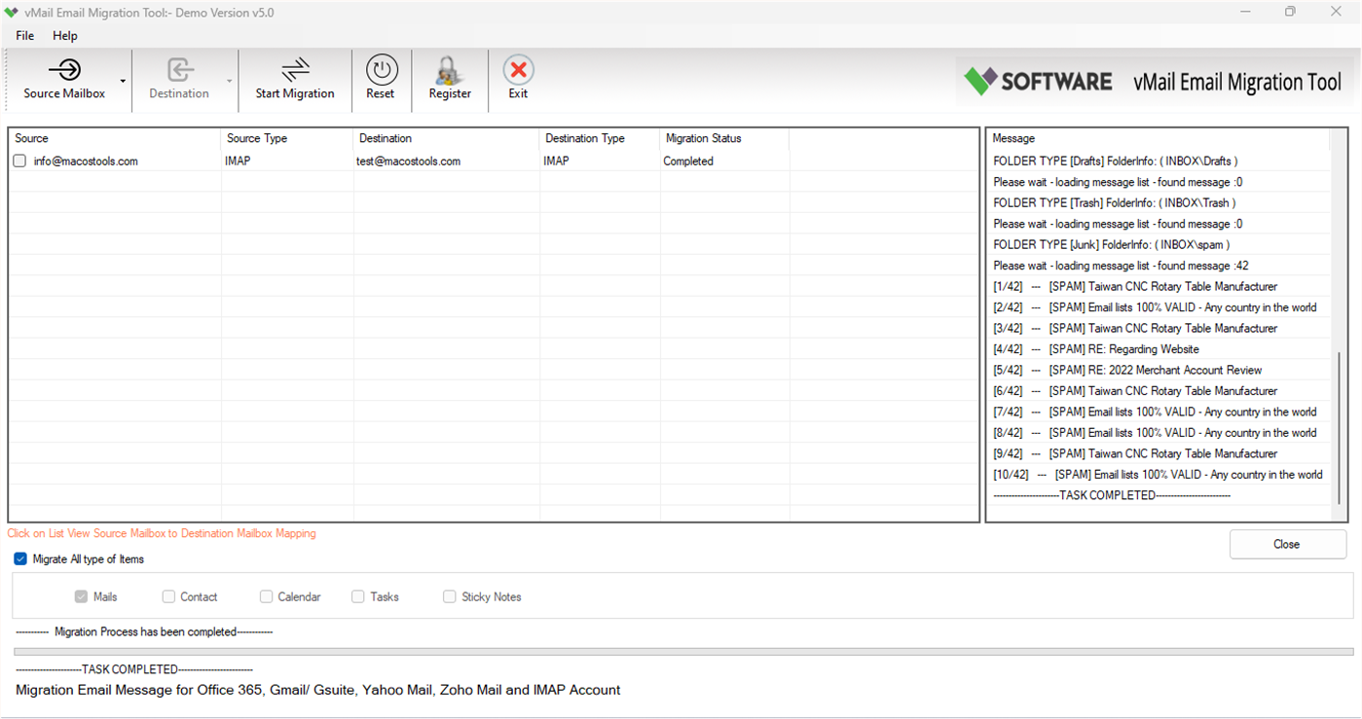Click the Close button near the message log

click(1287, 544)
